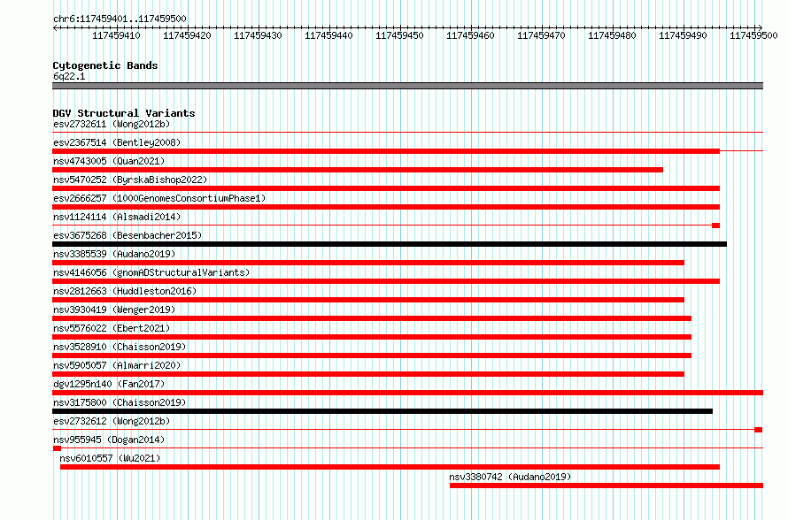Select ruler position label 117459450
The width and height of the screenshot is (788, 520).
[x=399, y=35]
